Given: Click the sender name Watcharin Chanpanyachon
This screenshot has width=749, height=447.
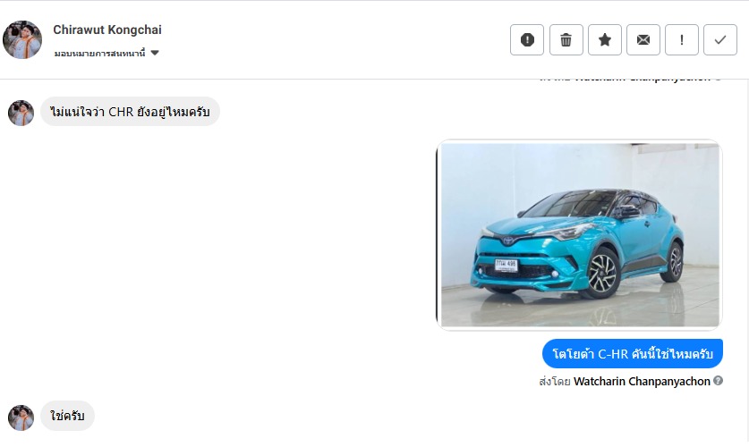Looking at the screenshot, I should (x=642, y=381).
